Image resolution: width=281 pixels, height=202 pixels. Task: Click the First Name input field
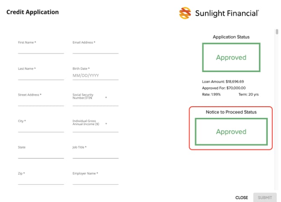(41, 50)
